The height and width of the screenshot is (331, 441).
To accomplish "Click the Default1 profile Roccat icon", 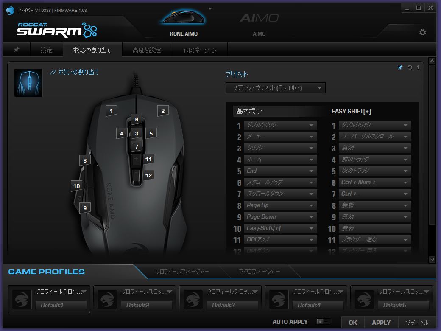I will pos(22,300).
